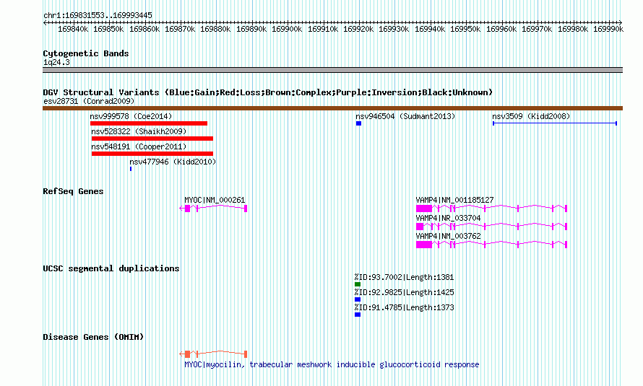This screenshot has height=386, width=643.
Task: Click the 1q24.3 band label
Action: pyautogui.click(x=56, y=62)
